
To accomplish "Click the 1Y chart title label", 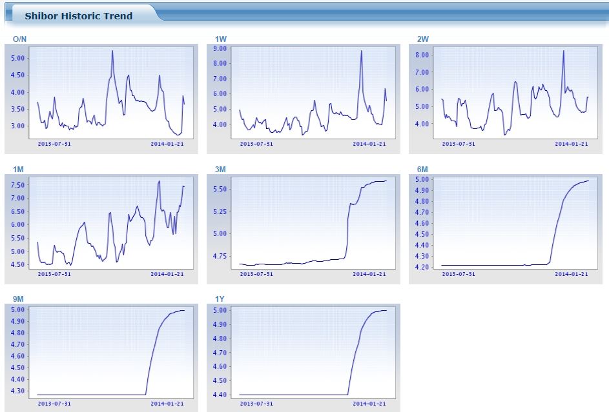I will (x=220, y=299).
